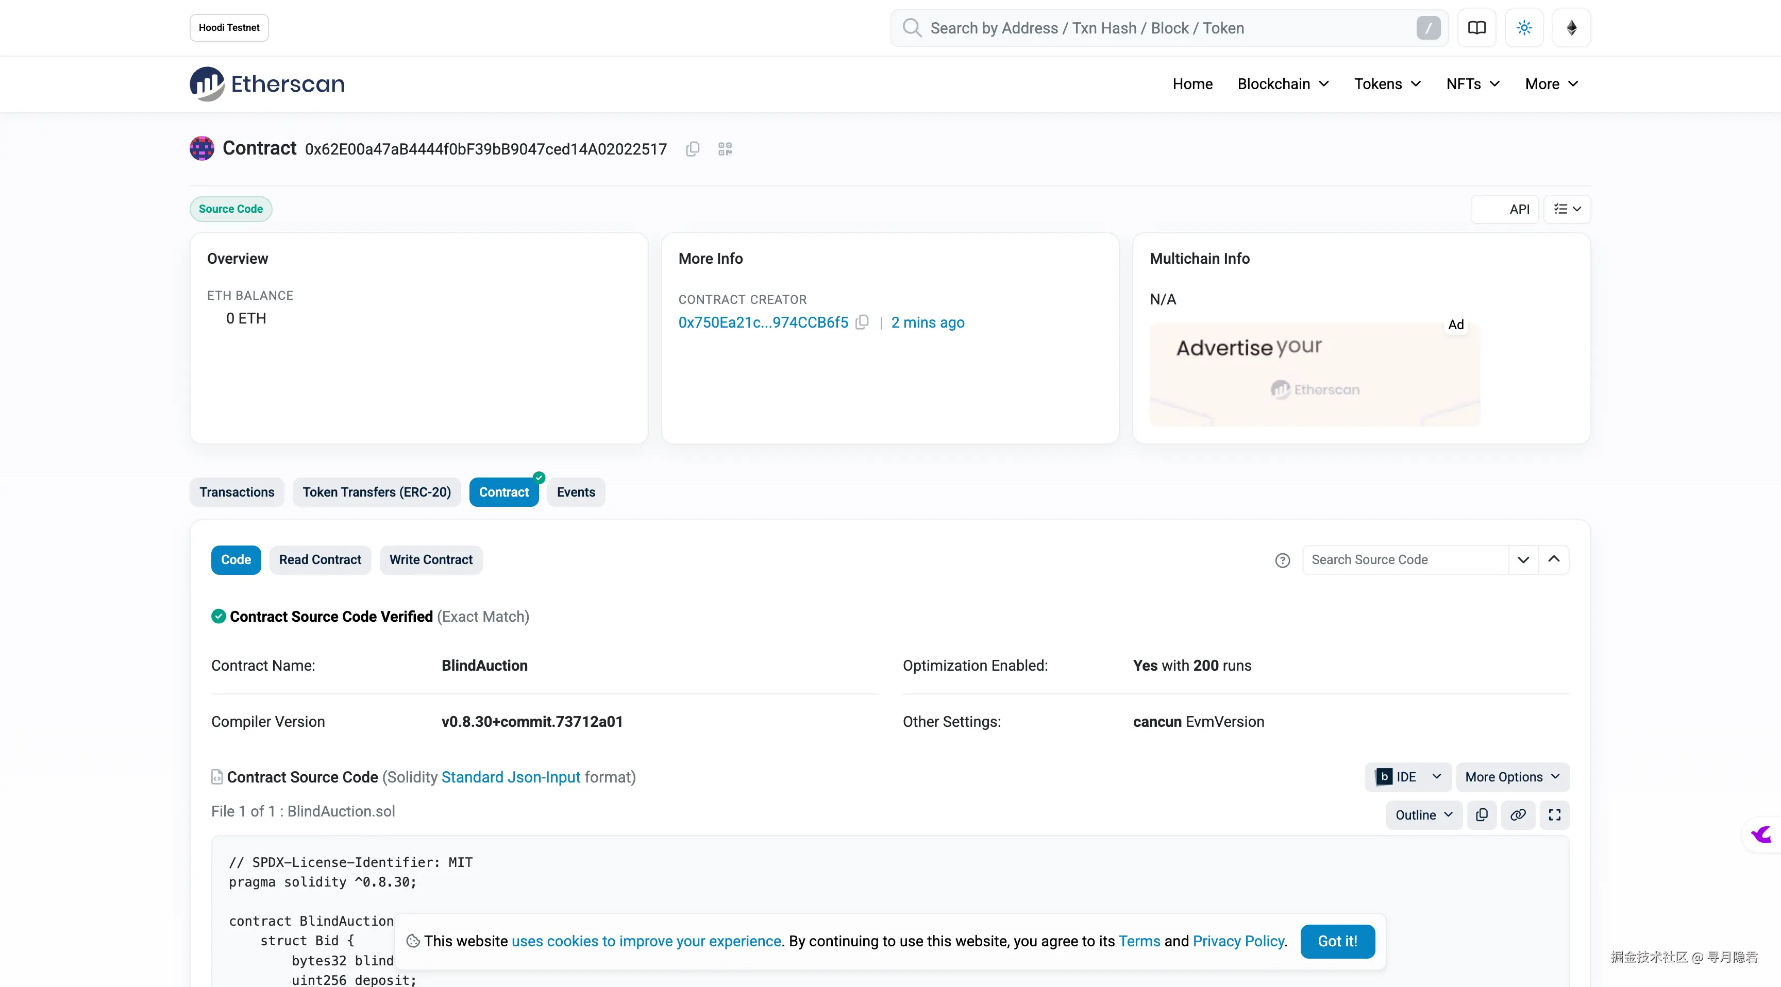1781x987 pixels.
Task: Focus the Search Source Code field
Action: pyautogui.click(x=1404, y=560)
